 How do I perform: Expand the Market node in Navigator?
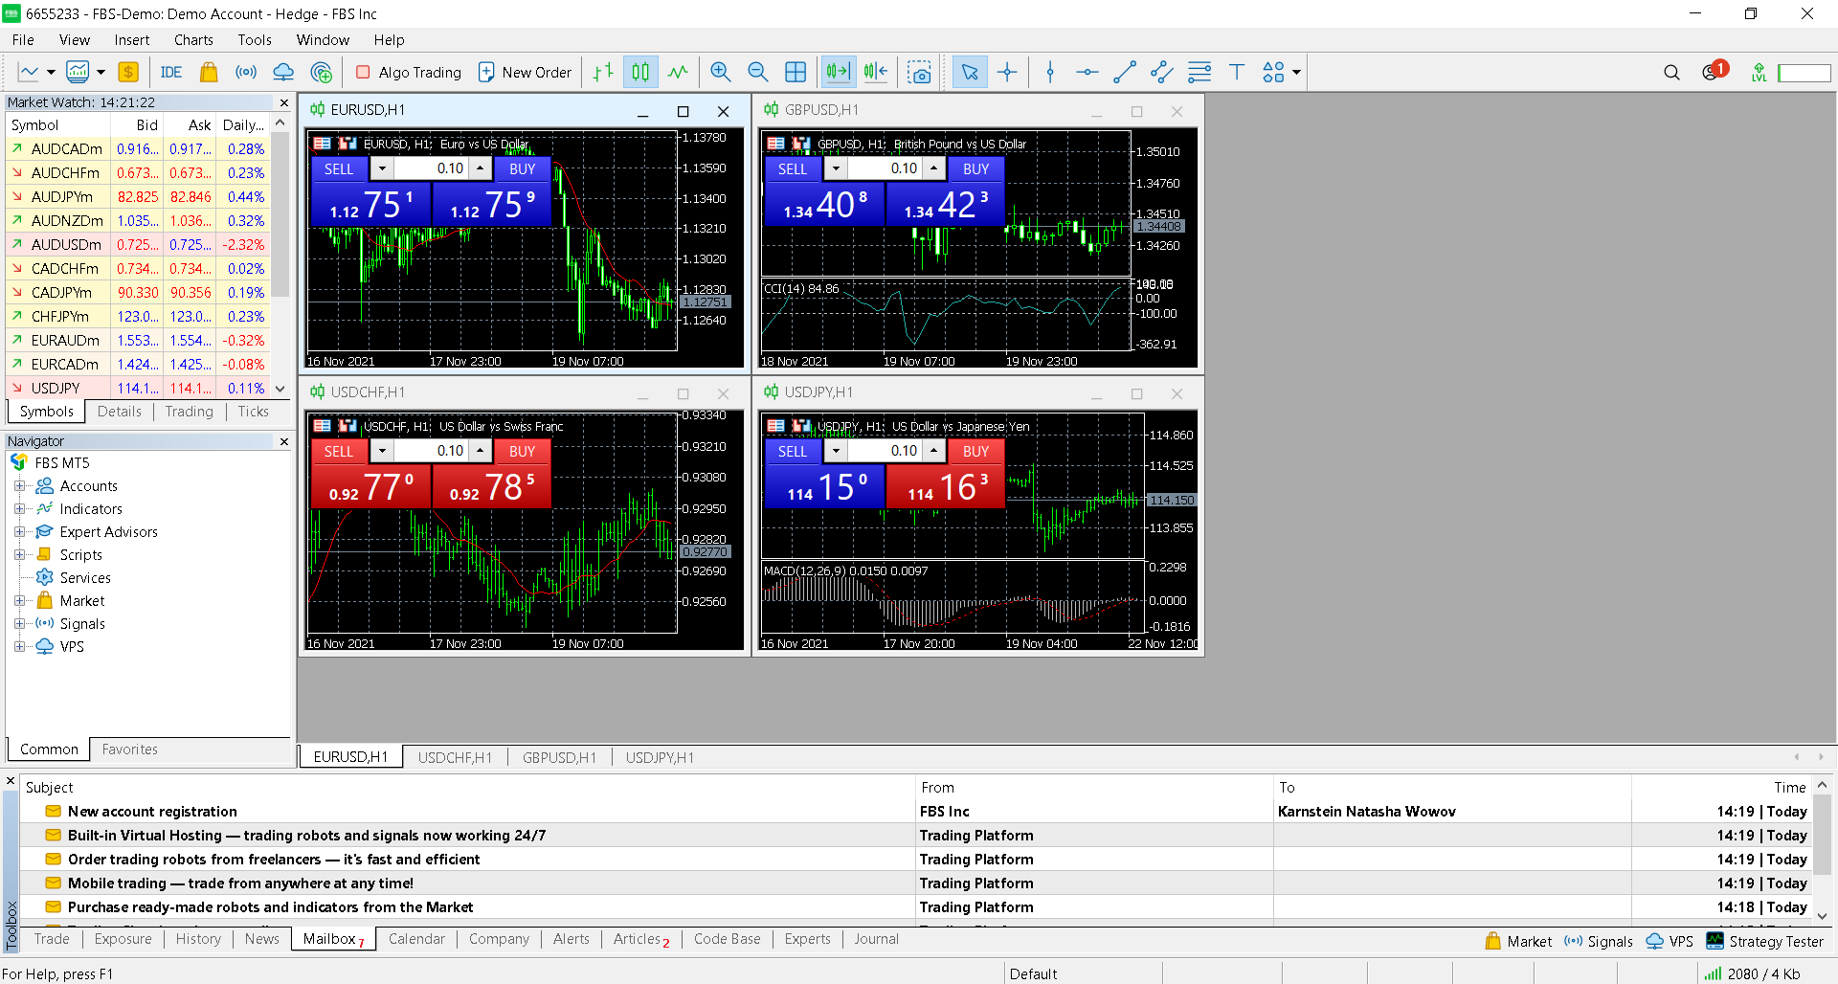click(x=19, y=601)
